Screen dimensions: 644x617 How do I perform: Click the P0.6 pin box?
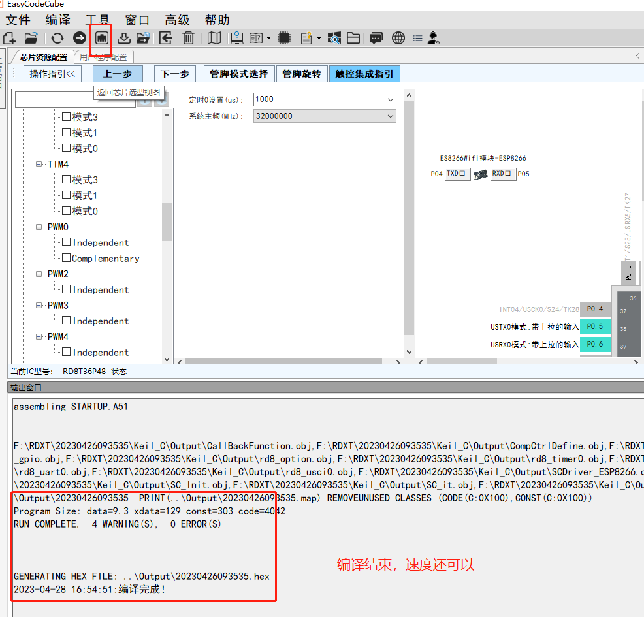pyautogui.click(x=595, y=344)
